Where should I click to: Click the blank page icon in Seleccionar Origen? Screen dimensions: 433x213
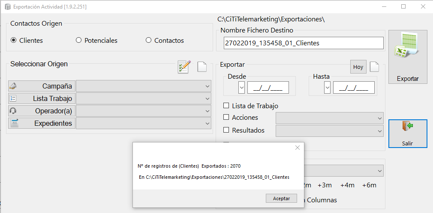click(x=202, y=67)
